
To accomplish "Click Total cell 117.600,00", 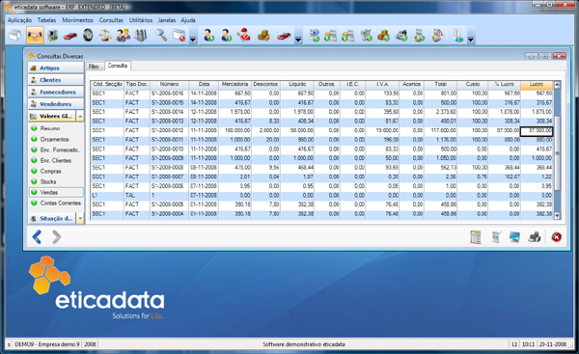I will pyautogui.click(x=441, y=130).
